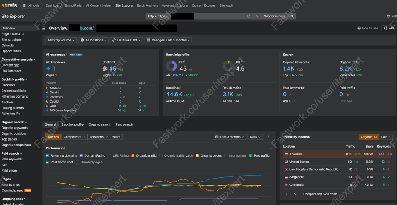Click the Grok platform icon
The image size is (397, 205).
(x=47, y=106)
